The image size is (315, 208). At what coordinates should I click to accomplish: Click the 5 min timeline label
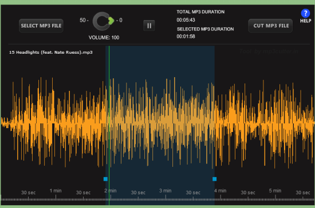pos(275,191)
